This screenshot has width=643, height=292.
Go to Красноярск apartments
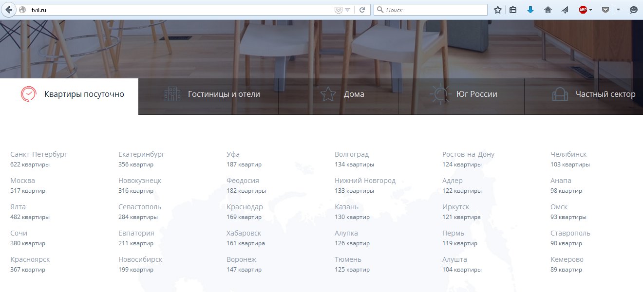(x=30, y=259)
